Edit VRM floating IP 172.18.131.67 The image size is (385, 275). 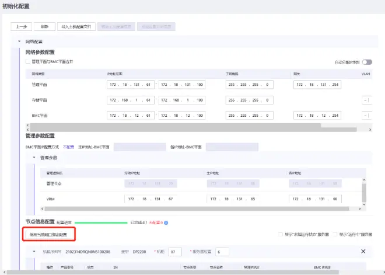point(150,199)
